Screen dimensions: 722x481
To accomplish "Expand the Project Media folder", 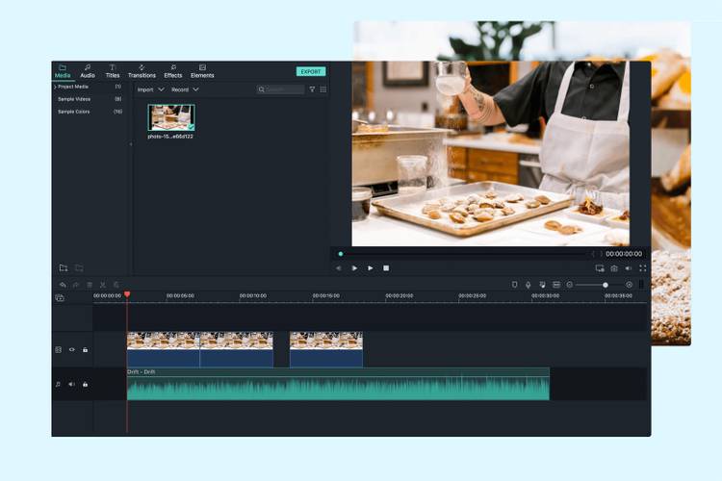I will point(55,87).
